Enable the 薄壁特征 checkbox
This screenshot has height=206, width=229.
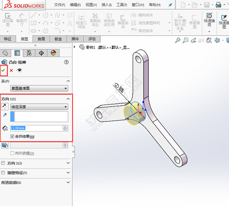point(3,173)
